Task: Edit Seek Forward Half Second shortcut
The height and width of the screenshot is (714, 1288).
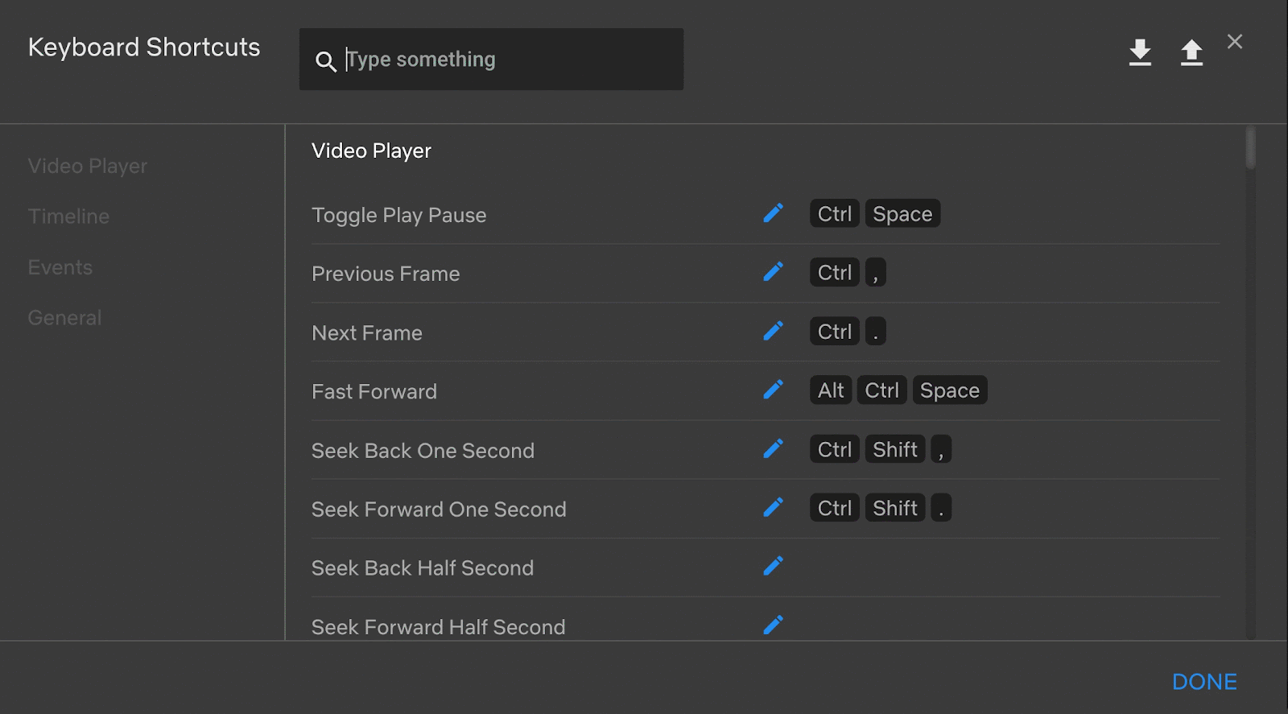Action: pos(773,625)
